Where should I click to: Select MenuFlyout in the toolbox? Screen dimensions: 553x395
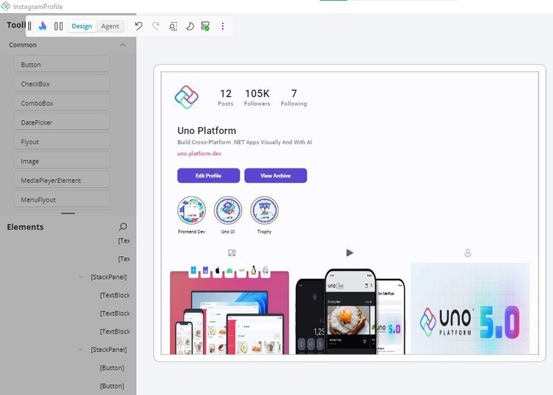click(x=62, y=200)
